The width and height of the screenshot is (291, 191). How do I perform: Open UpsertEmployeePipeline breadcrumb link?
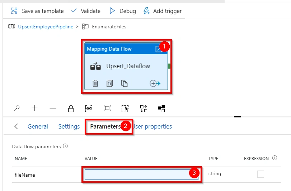pyautogui.click(x=46, y=27)
